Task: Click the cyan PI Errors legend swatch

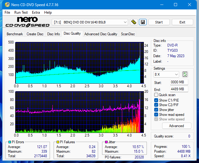Action: point(9,142)
